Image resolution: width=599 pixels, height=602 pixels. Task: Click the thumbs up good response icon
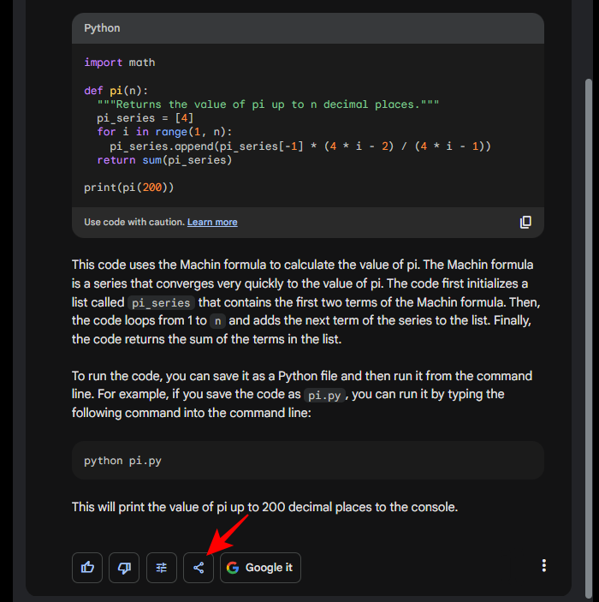[87, 568]
